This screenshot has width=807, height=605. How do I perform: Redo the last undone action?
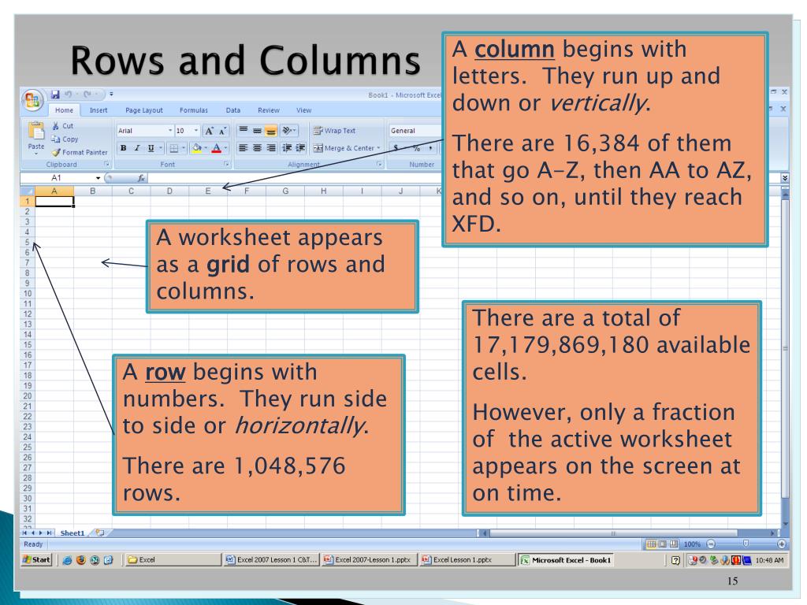pos(87,95)
